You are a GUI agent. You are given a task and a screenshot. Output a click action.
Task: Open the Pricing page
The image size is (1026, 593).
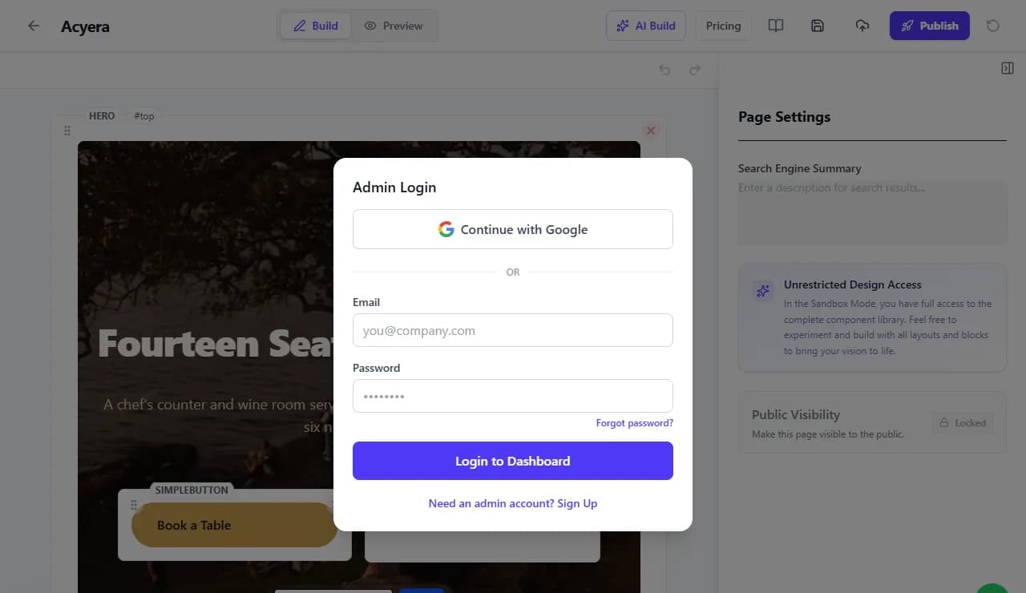723,26
